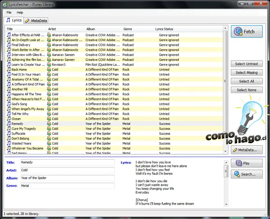Click the music note icon beside Remedy

tap(9, 124)
